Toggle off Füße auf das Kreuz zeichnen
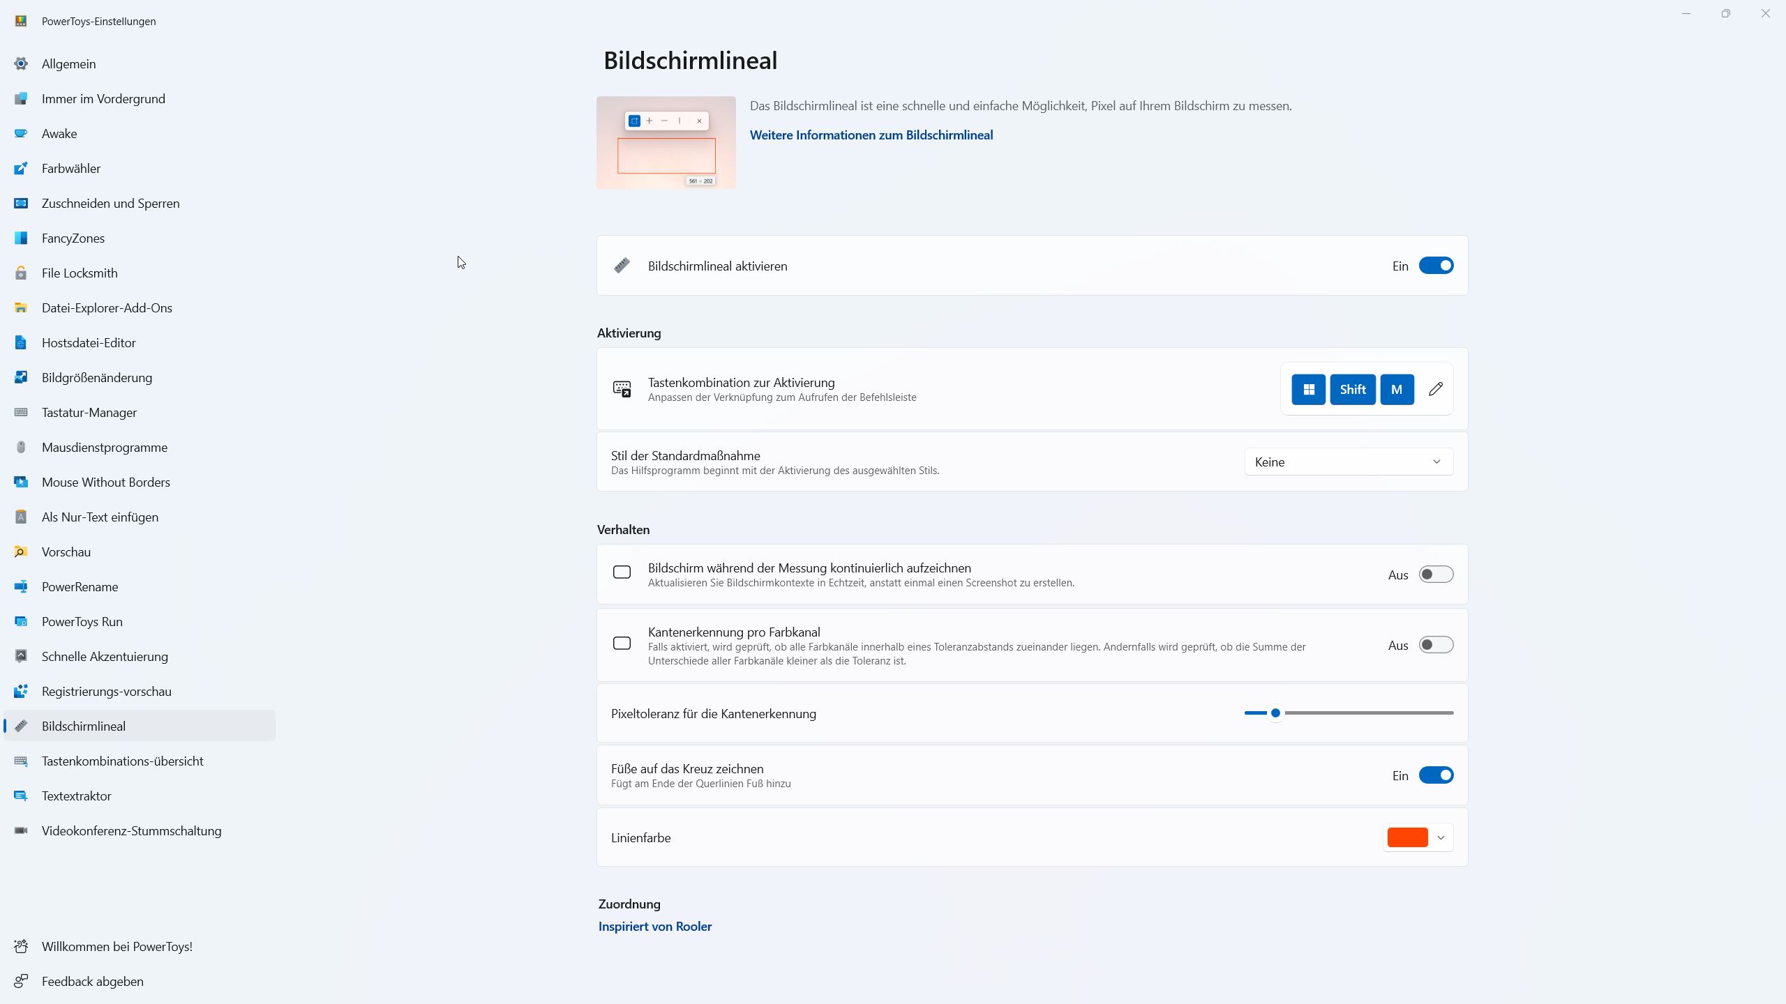 [x=1436, y=775]
